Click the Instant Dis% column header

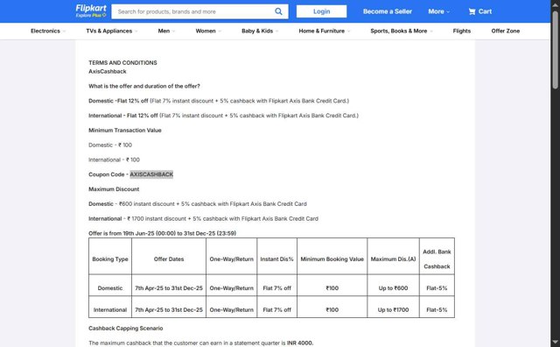click(276, 259)
